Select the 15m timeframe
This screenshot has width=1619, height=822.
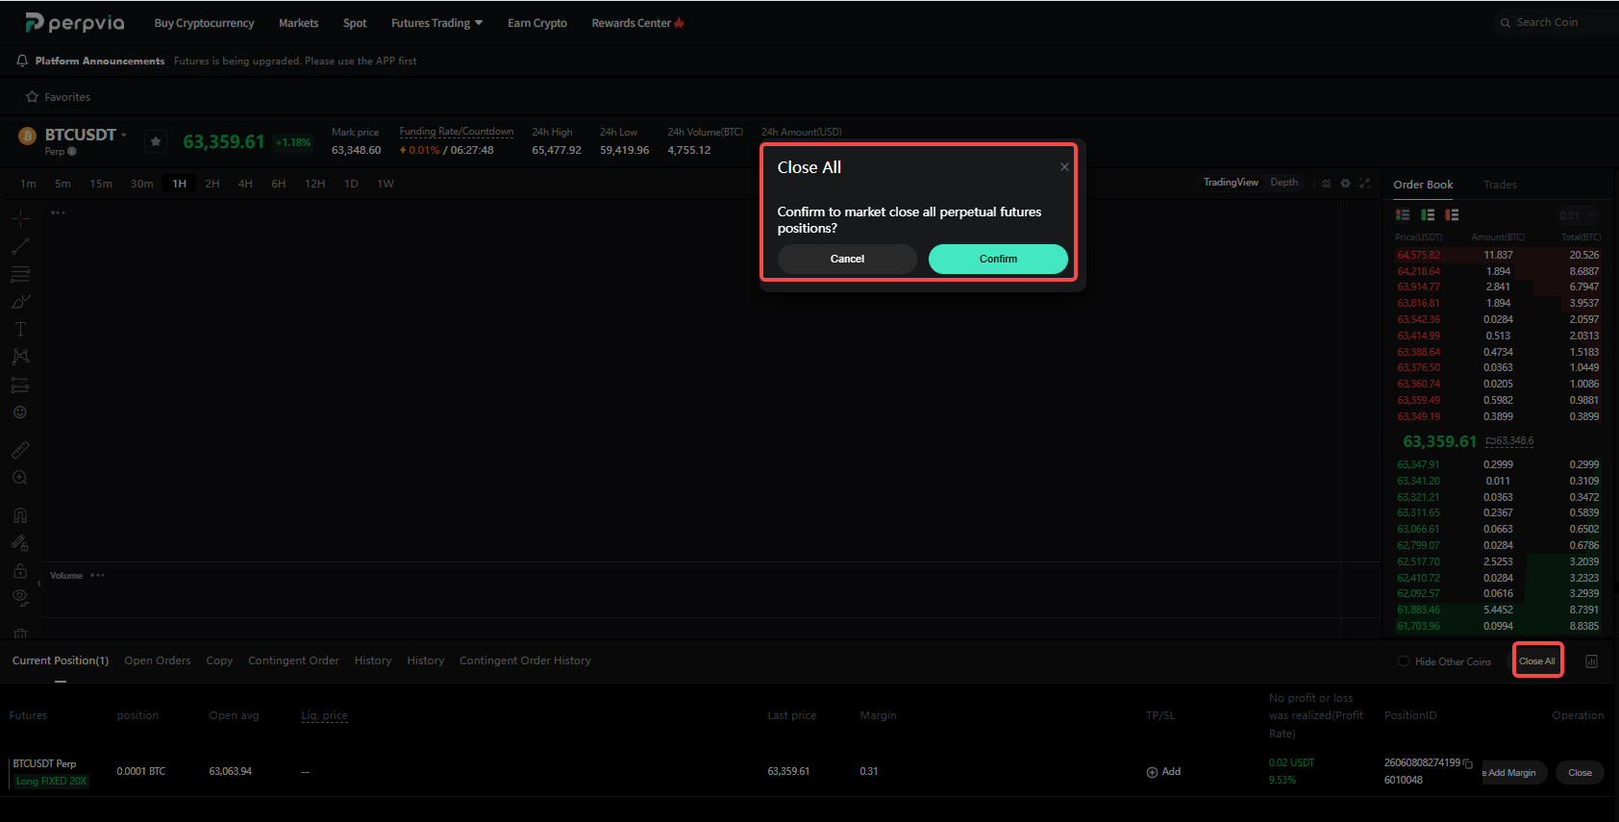pyautogui.click(x=101, y=184)
